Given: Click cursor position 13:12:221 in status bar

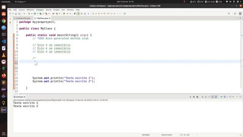Looking at the screenshot, I should [x=185, y=135].
